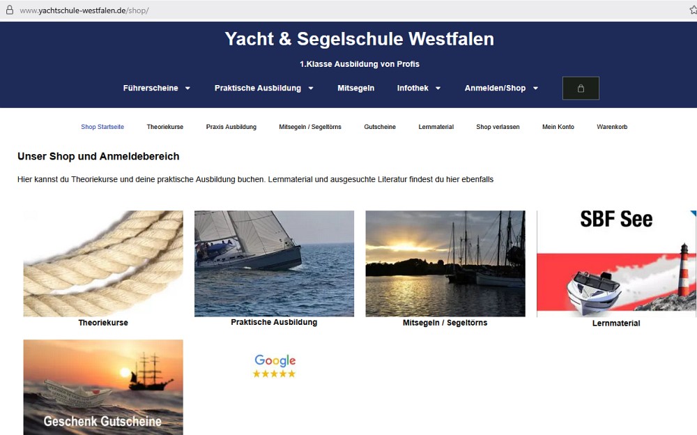697x435 pixels.
Task: Open the Warenkorb link
Action: click(612, 127)
